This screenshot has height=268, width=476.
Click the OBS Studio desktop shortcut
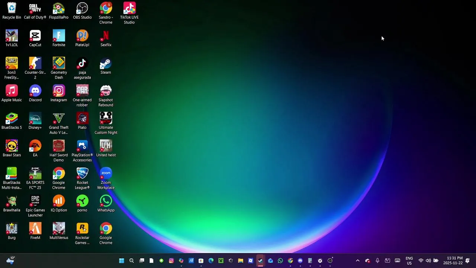pos(82,11)
